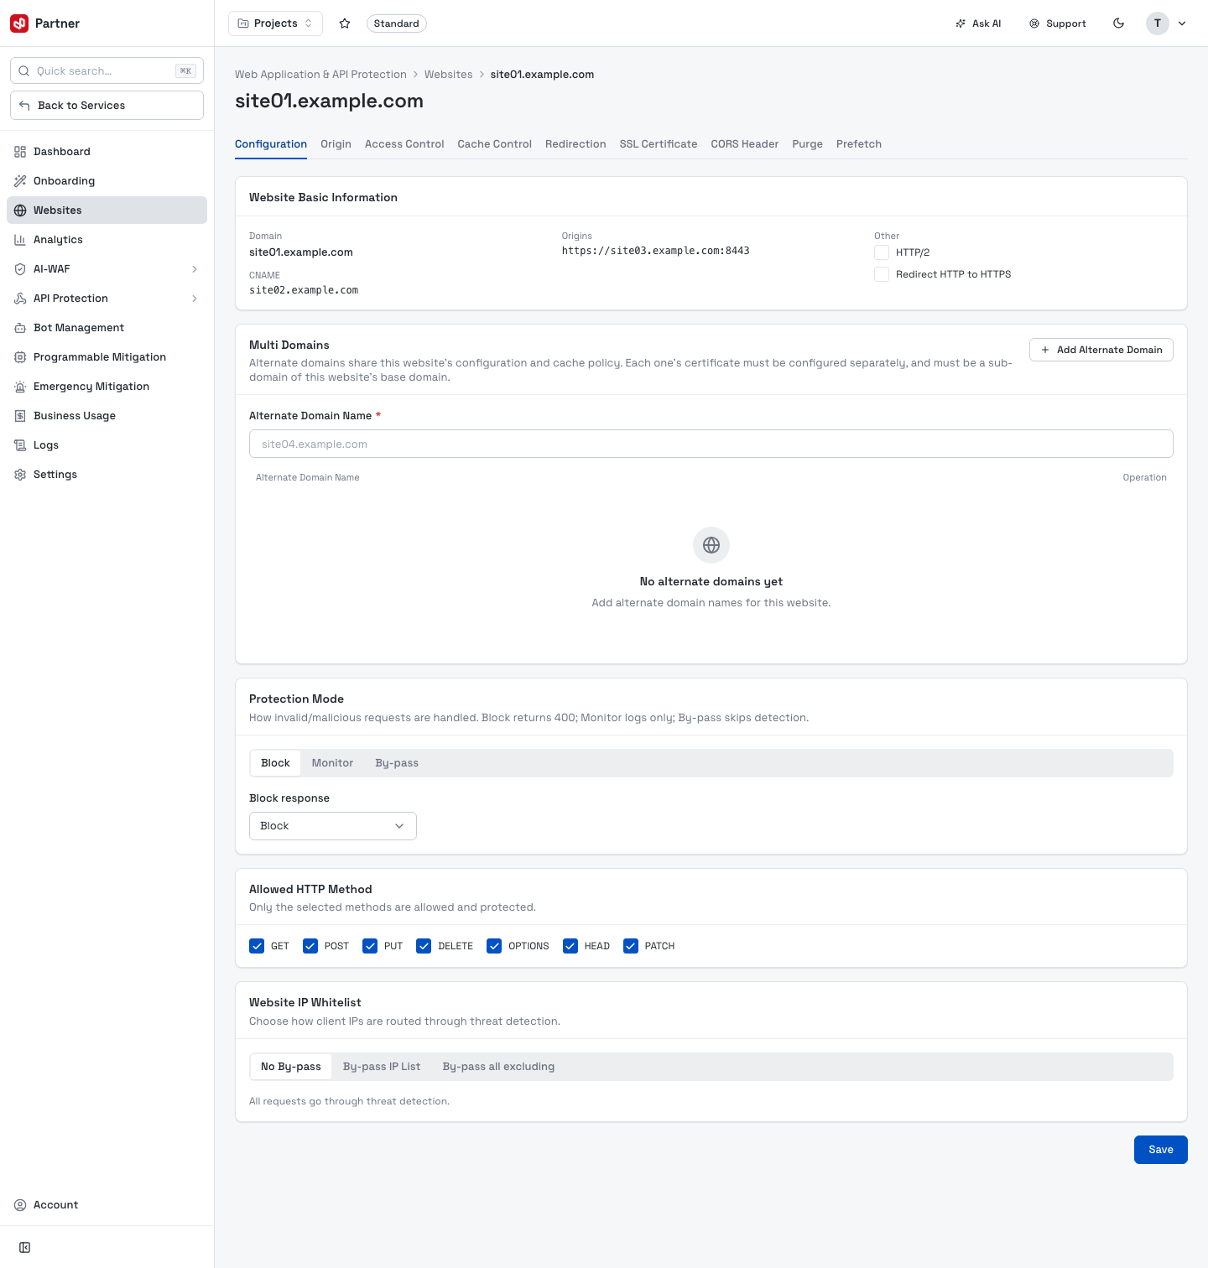Click the Settings gear icon
The width and height of the screenshot is (1208, 1268).
20,475
